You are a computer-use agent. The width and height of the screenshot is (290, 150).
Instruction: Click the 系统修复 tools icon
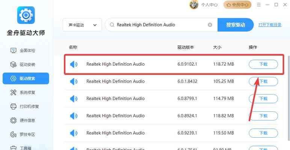[x=13, y=93]
